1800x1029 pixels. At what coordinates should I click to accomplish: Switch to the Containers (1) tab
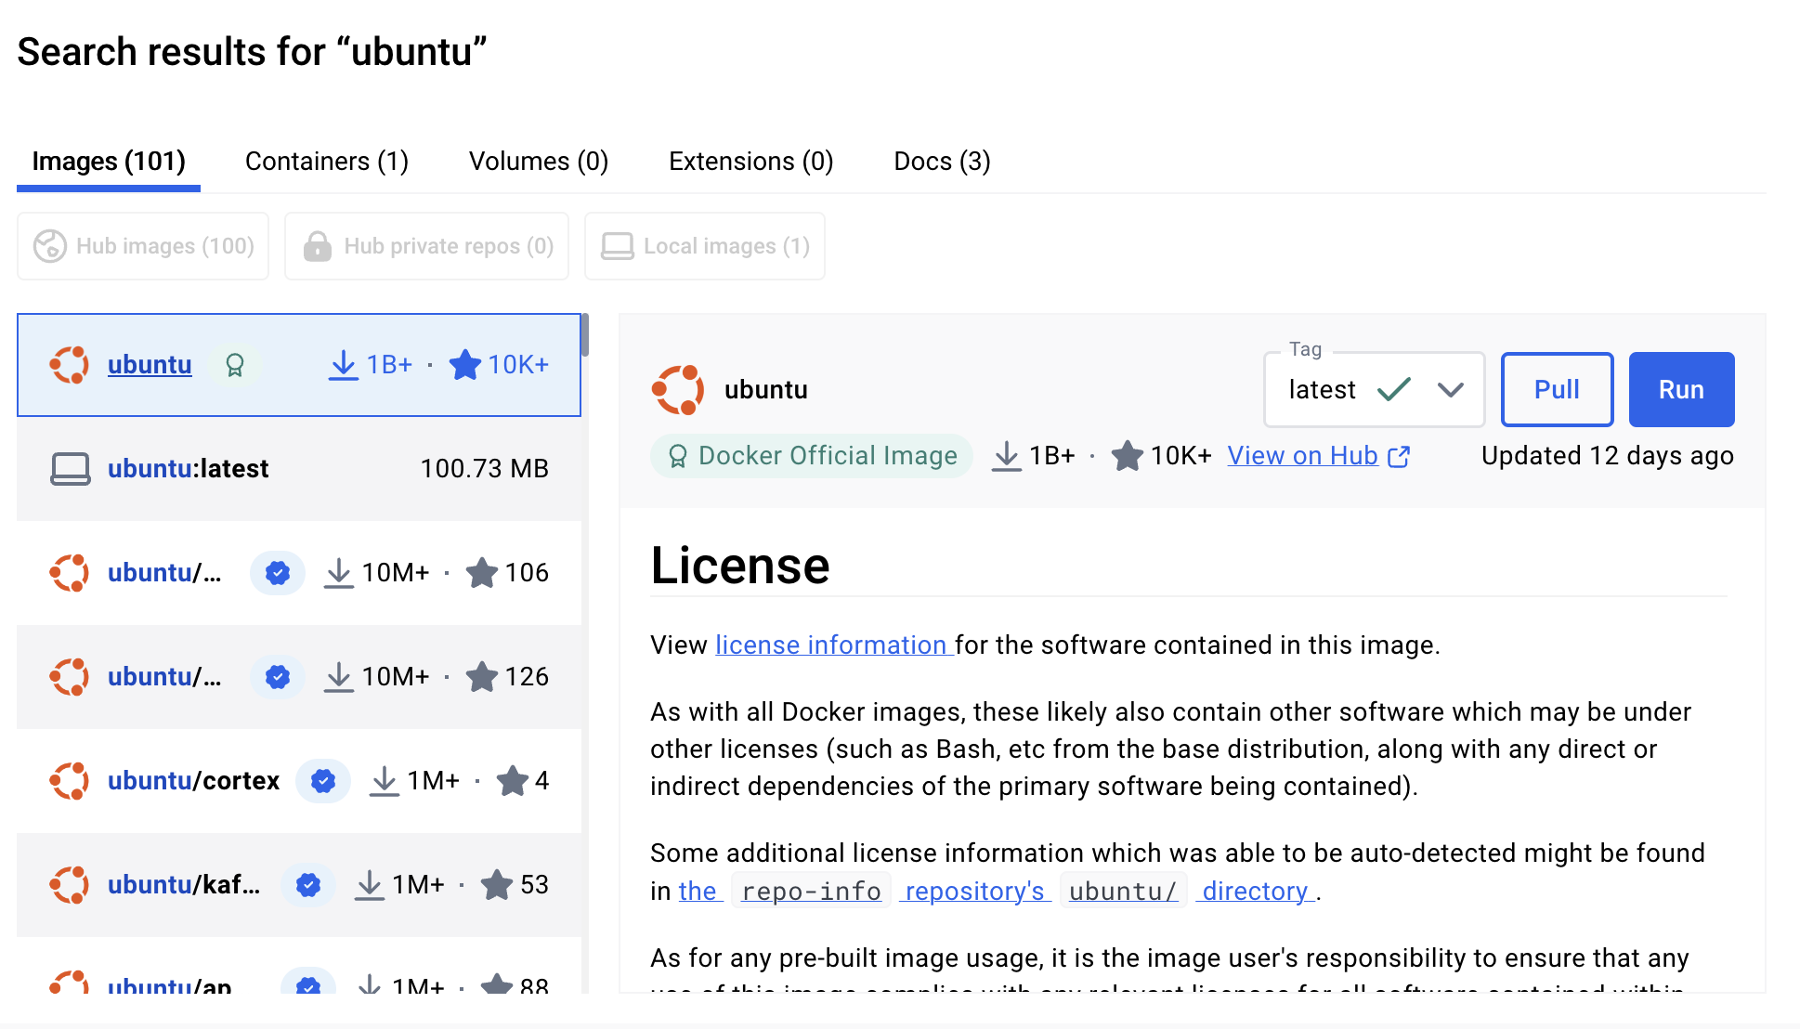pyautogui.click(x=327, y=162)
